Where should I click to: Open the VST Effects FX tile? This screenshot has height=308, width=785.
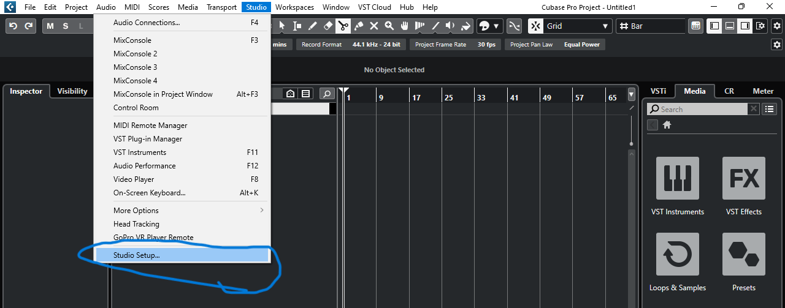point(743,178)
